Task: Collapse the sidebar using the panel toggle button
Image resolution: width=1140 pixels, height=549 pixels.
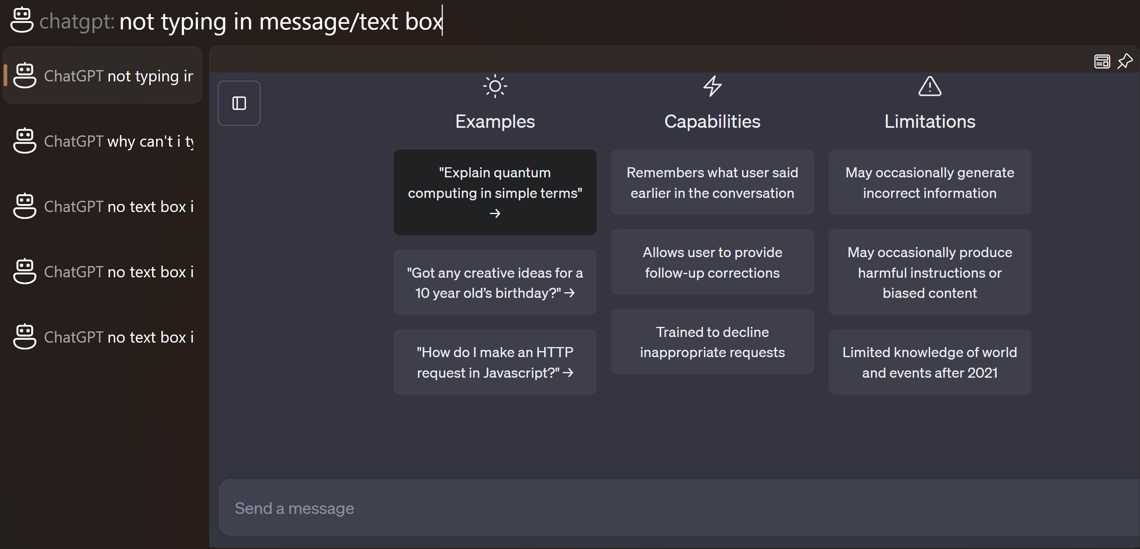Action: (x=239, y=102)
